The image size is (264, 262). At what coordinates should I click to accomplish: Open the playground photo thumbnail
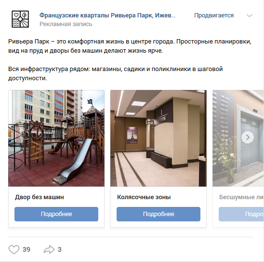pyautogui.click(x=56, y=138)
